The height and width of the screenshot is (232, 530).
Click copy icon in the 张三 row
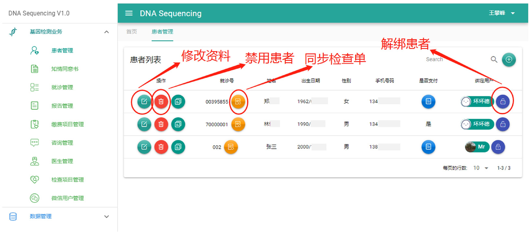[x=178, y=147]
